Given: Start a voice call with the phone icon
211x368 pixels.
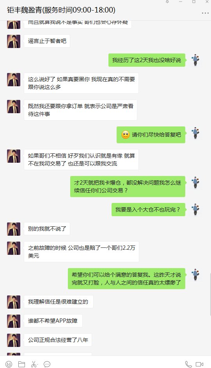Looking at the screenshot, I should [188, 364].
